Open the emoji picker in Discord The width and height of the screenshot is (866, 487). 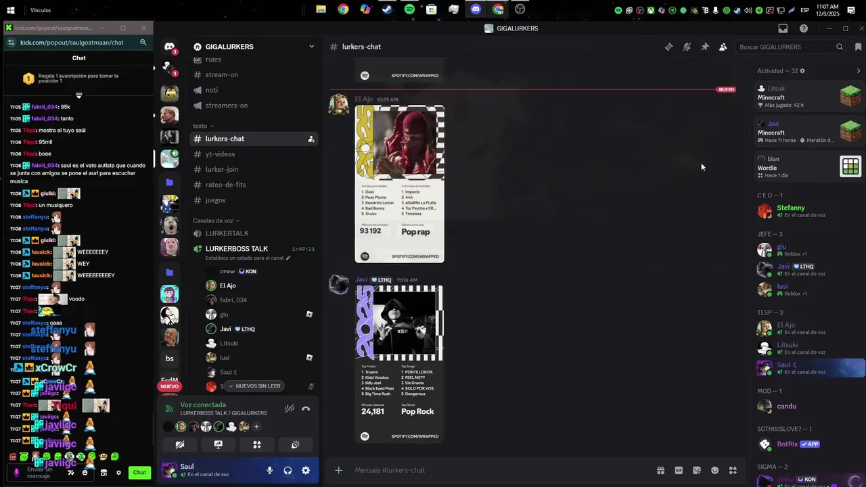[714, 470]
